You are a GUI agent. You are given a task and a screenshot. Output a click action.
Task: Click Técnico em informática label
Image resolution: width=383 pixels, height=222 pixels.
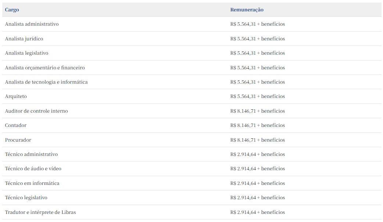[32, 183]
